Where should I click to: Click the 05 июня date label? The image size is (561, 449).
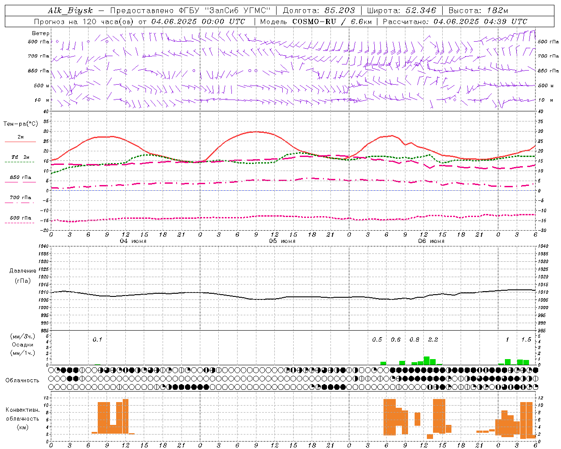(x=282, y=241)
